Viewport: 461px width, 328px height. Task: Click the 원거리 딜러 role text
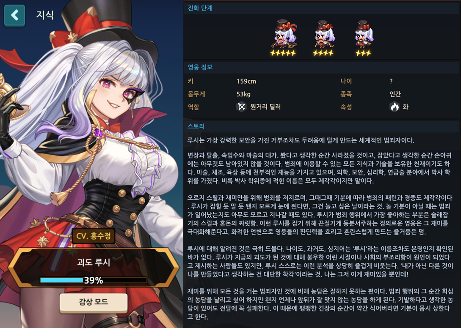265,107
